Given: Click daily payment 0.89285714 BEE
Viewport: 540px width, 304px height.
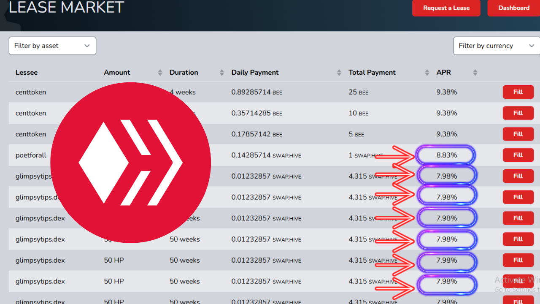Looking at the screenshot, I should point(256,92).
